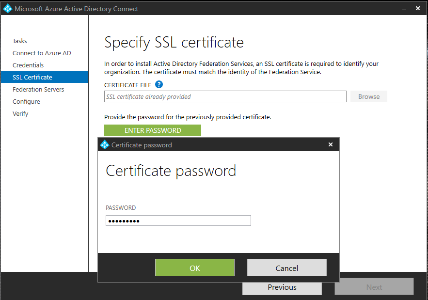The image size is (428, 300).
Task: Go to the Tasks step
Action: 20,41
